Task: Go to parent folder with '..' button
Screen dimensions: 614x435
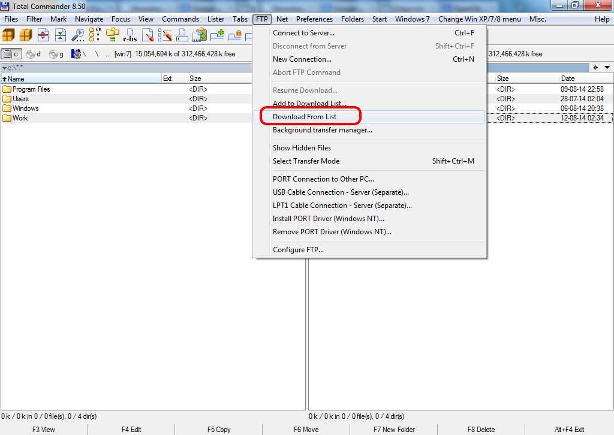Action: [x=108, y=55]
